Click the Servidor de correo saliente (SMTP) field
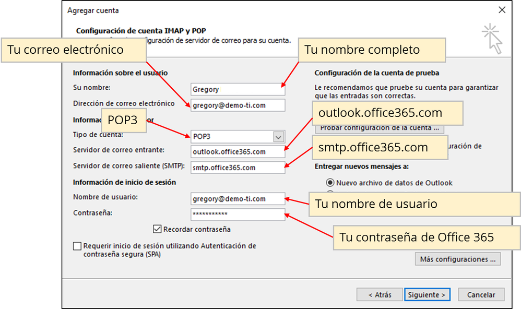 coord(238,168)
